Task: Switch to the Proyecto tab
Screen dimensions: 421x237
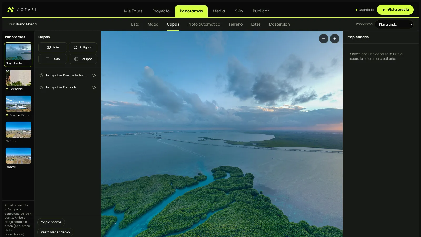Action: point(161,11)
